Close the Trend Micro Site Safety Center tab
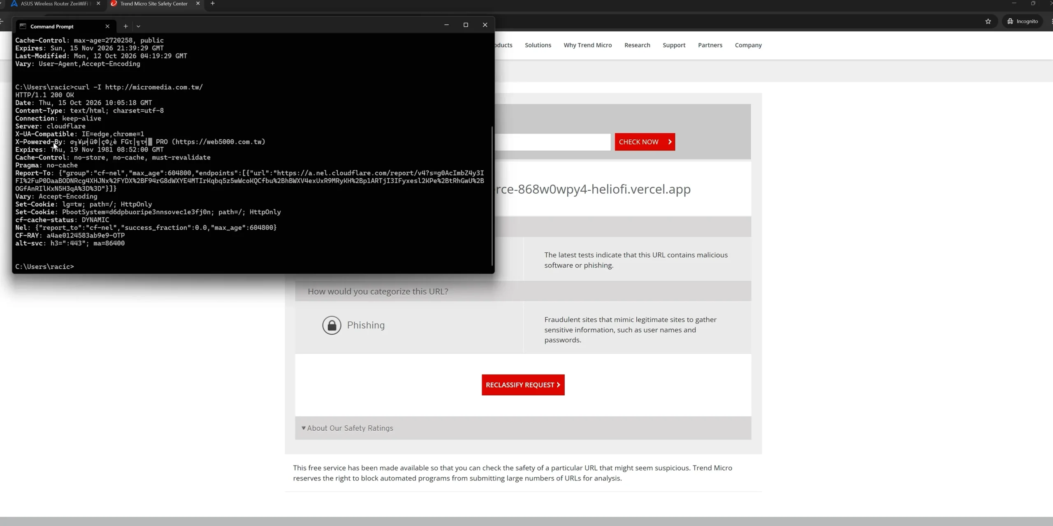Image resolution: width=1053 pixels, height=526 pixels. (198, 4)
